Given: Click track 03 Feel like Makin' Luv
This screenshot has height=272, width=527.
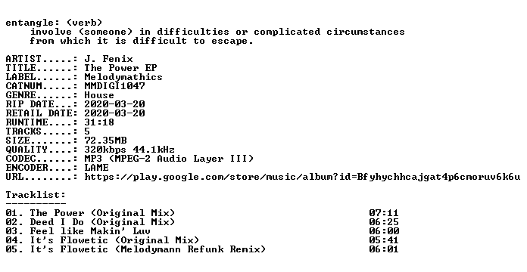Looking at the screenshot, I should pos(202,231).
